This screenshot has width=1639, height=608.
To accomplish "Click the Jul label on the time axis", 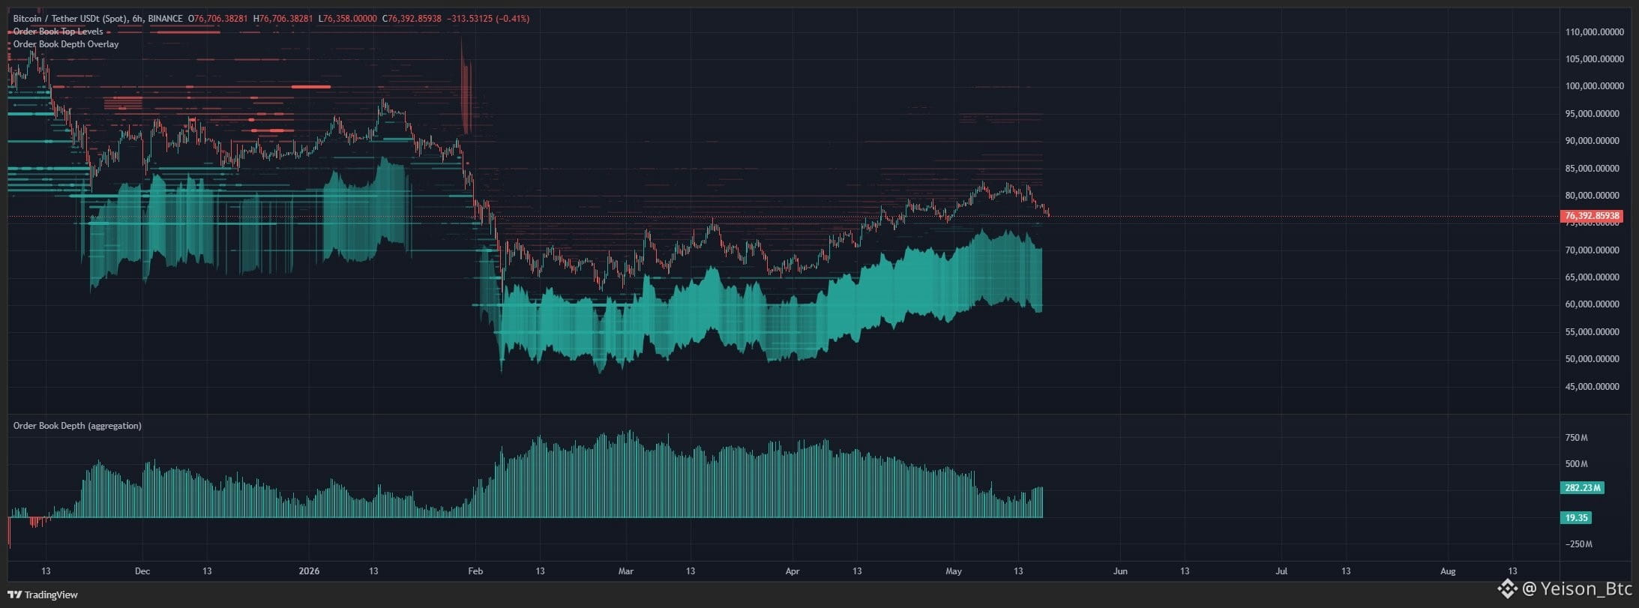I will click(x=1281, y=571).
